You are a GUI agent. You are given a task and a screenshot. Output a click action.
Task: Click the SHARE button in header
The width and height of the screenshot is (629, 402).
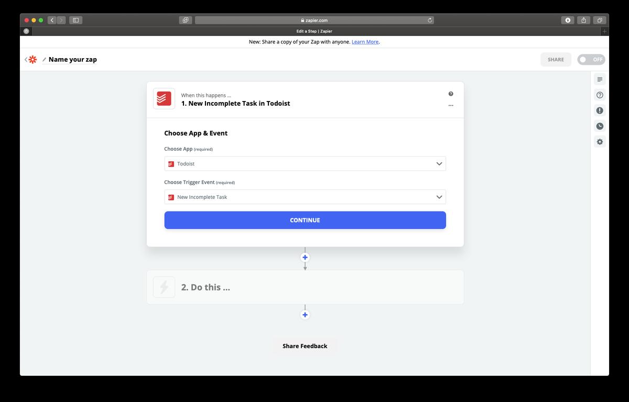pyautogui.click(x=556, y=60)
